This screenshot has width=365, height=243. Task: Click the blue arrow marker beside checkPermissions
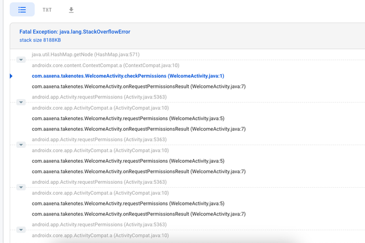(11, 76)
